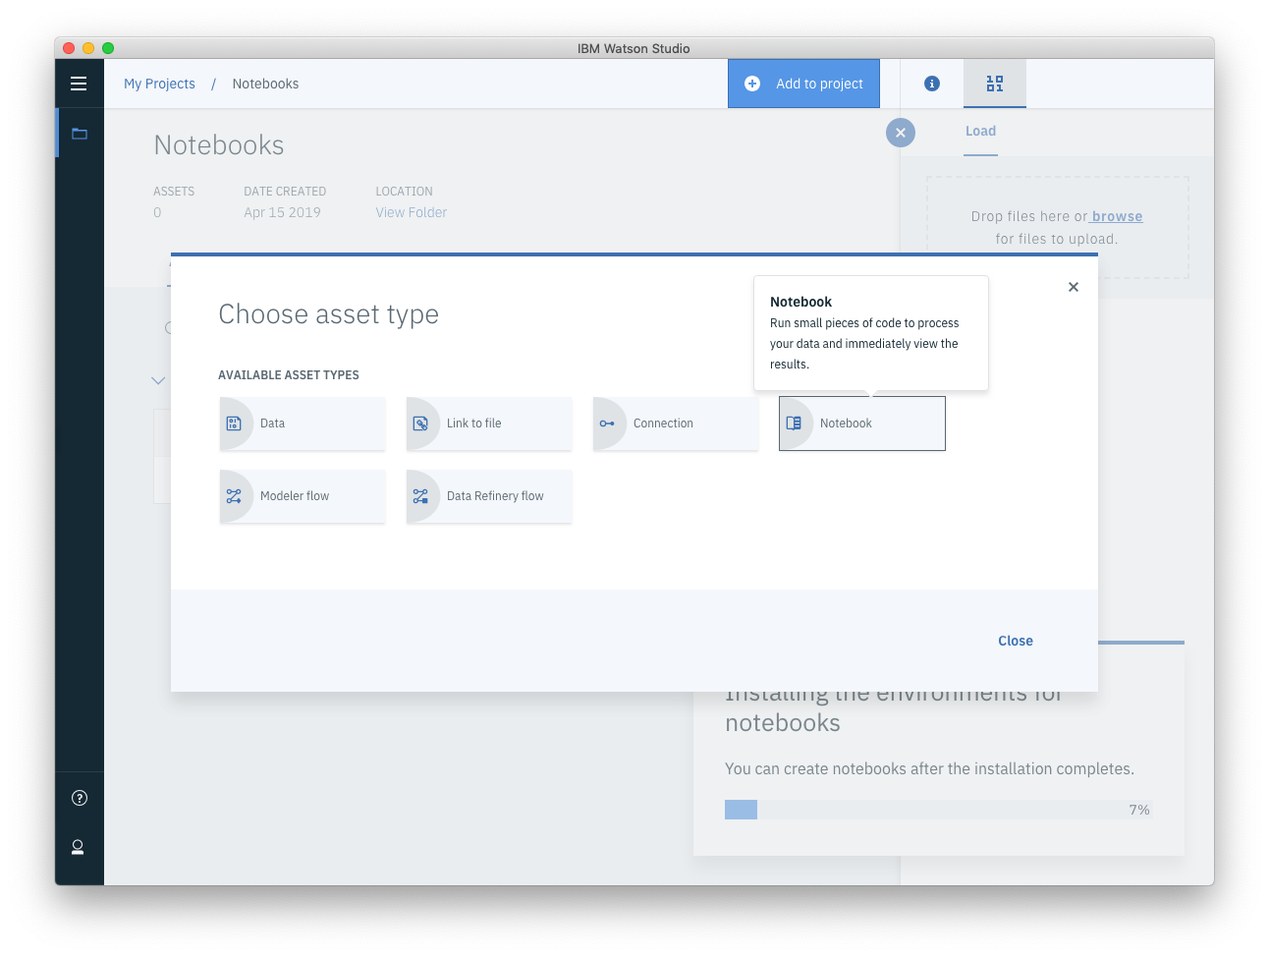Click the Add to project button
The width and height of the screenshot is (1269, 958).
pos(803,84)
